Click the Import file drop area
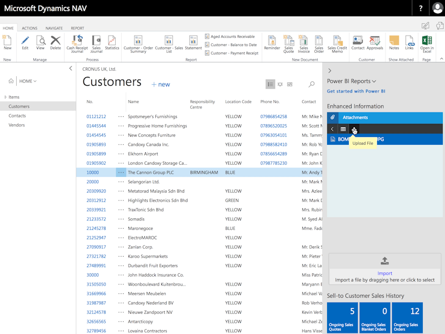 pos(384,269)
